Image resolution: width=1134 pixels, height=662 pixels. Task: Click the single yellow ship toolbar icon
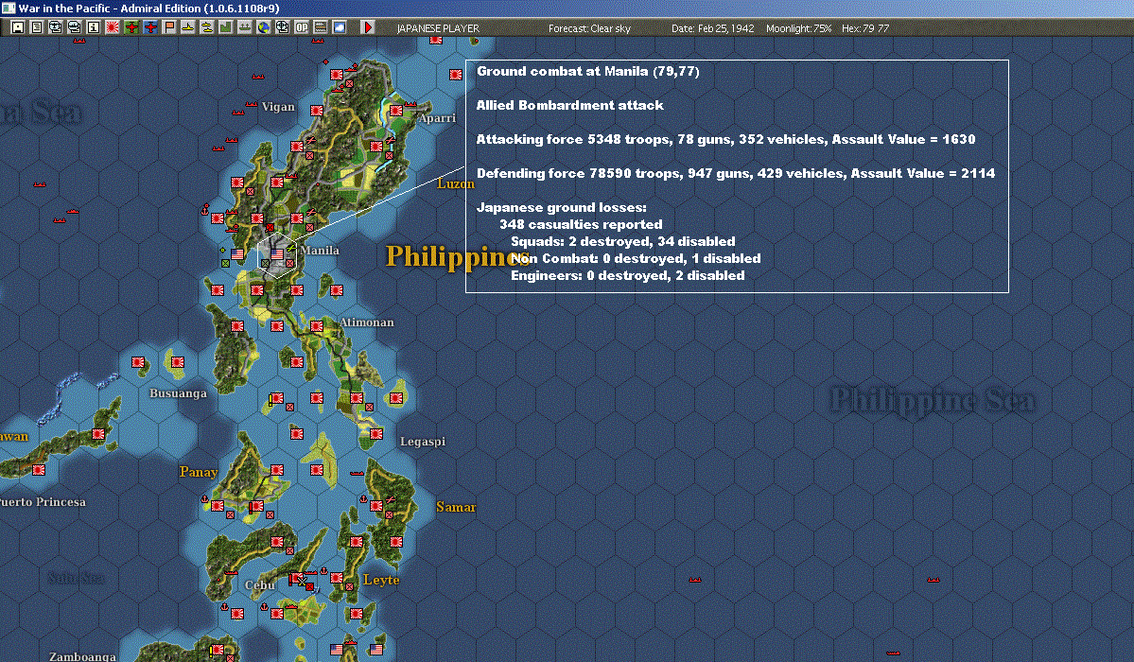tap(188, 26)
